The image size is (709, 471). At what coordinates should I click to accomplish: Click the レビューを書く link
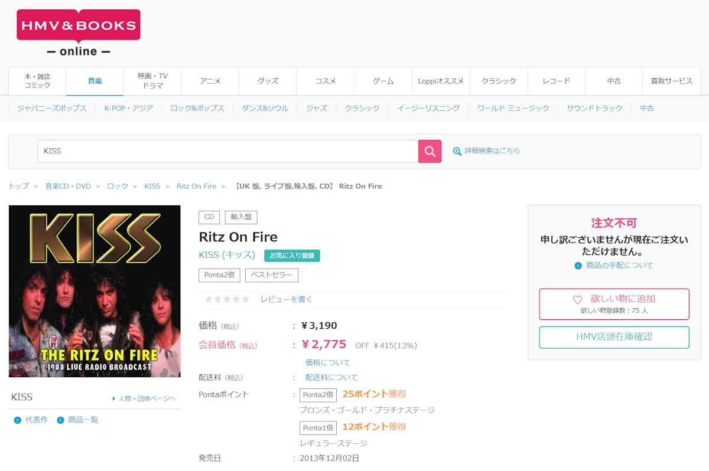pos(287,299)
